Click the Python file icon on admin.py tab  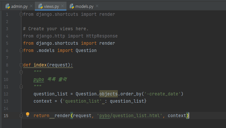pyautogui.click(x=8, y=6)
